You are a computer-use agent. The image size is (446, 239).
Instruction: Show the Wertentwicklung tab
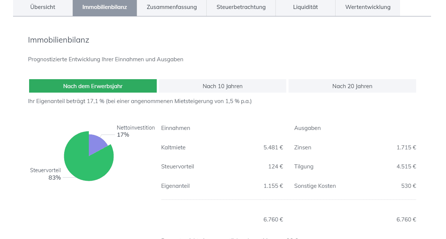(x=368, y=7)
